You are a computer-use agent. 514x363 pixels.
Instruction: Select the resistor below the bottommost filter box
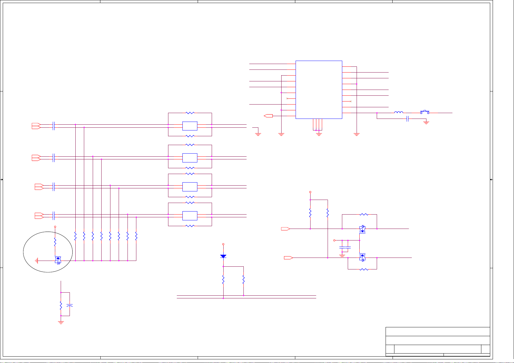[x=190, y=226]
